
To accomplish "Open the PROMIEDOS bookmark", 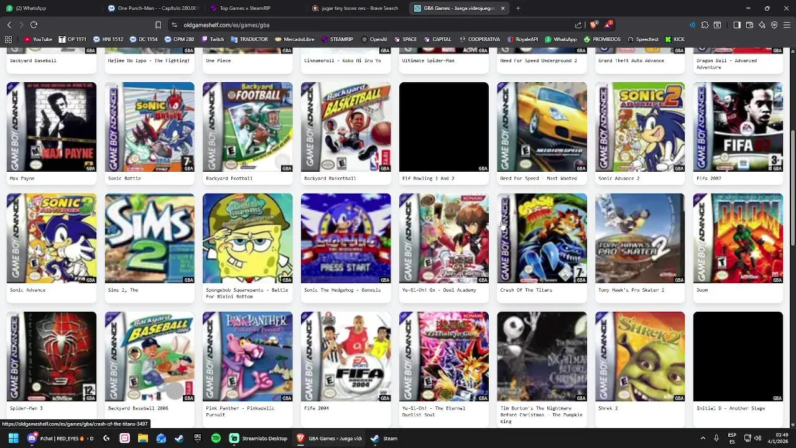I will click(601, 39).
